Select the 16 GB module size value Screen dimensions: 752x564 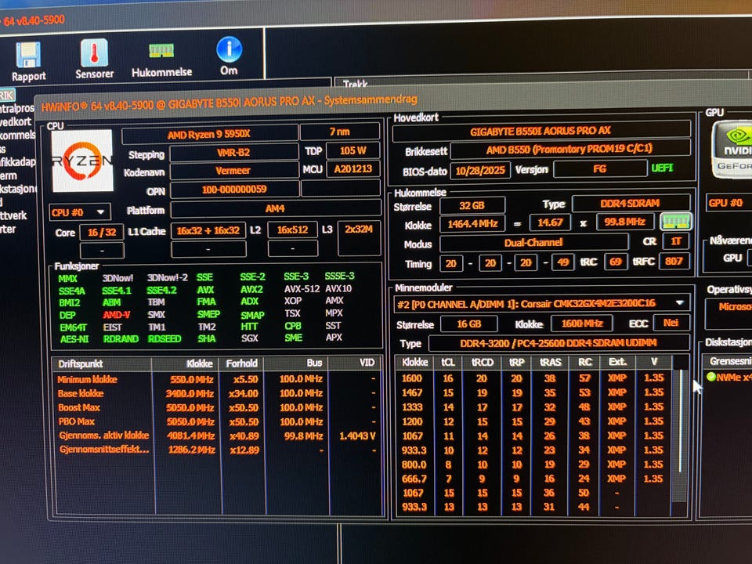[469, 324]
